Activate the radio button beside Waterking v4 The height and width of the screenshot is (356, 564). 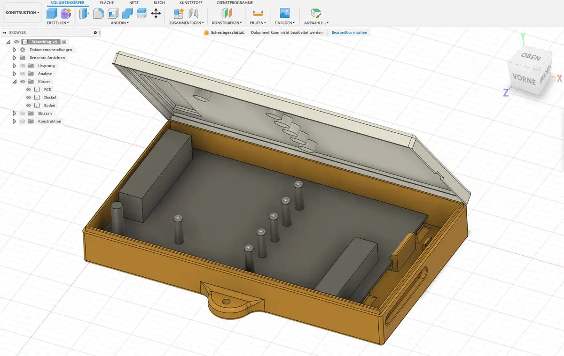click(x=64, y=42)
